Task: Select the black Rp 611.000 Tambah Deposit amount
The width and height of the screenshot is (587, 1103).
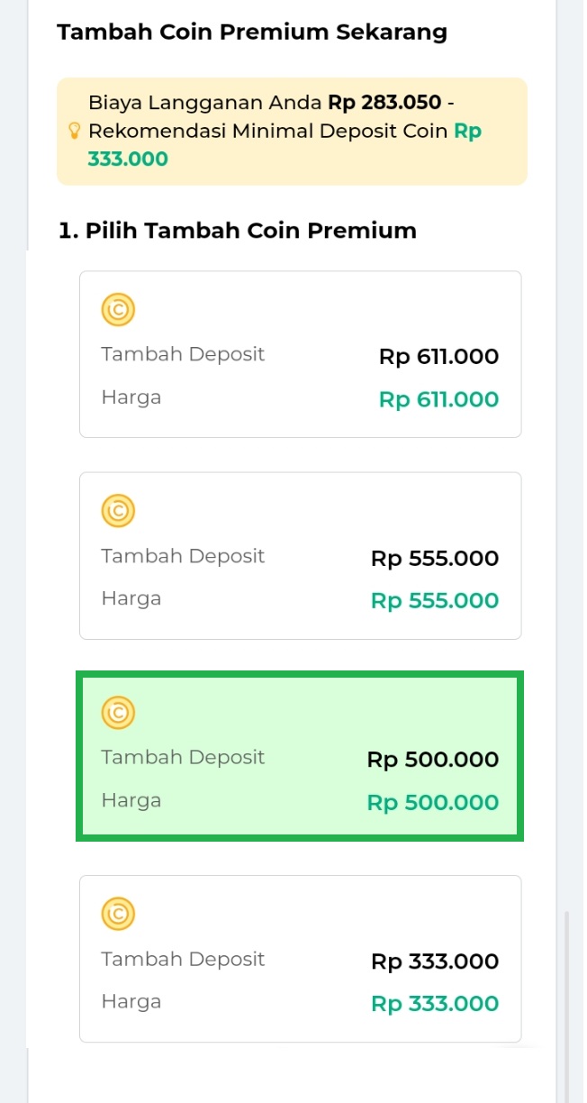Action: point(438,357)
